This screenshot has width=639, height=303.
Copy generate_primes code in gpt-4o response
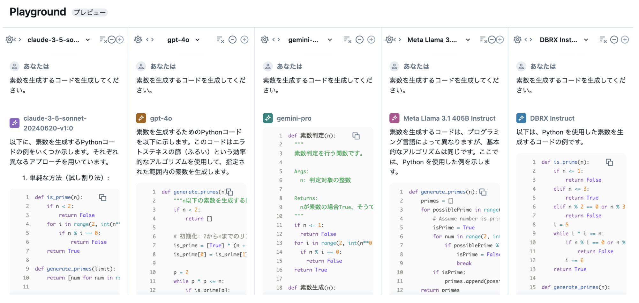click(229, 192)
